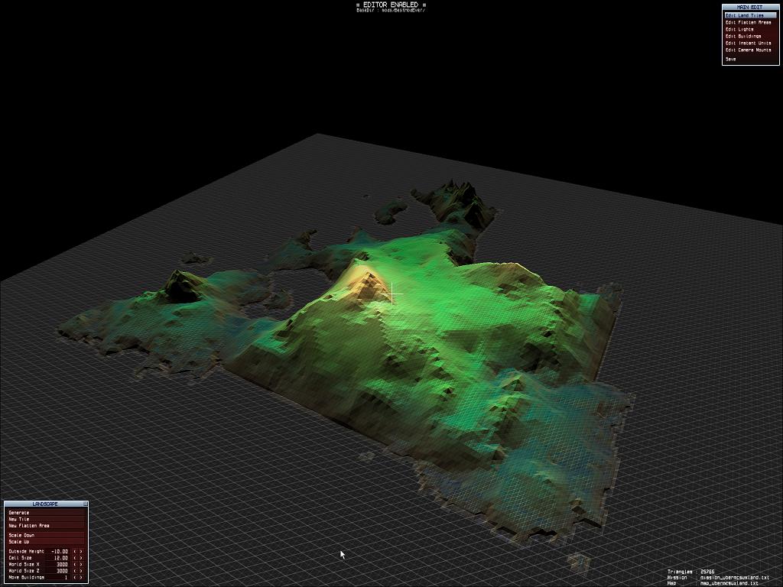The height and width of the screenshot is (587, 783).
Task: Click the BaseDir path text
Action: tap(391, 11)
